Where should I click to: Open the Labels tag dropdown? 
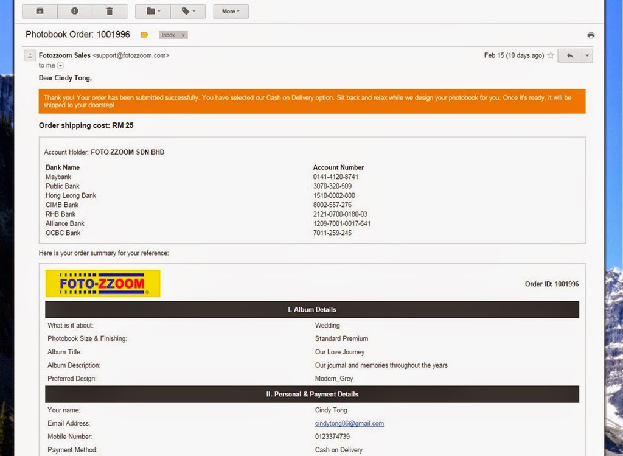[188, 11]
